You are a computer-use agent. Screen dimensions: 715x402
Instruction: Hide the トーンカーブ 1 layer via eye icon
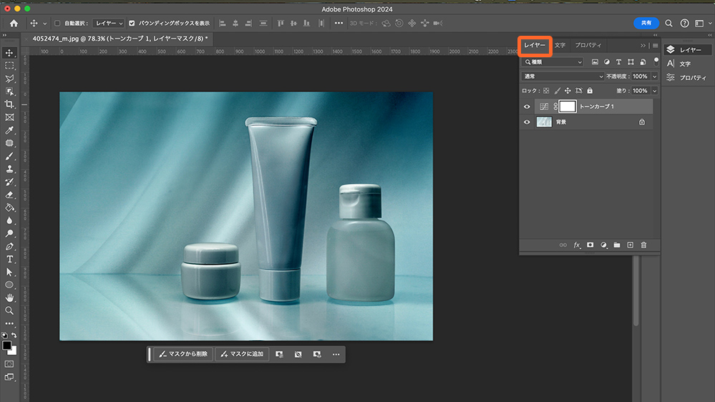click(x=527, y=107)
